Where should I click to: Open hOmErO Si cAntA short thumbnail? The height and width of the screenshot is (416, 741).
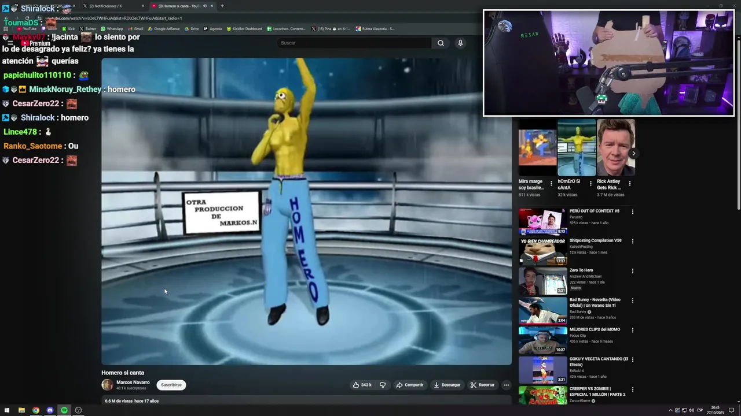(577, 147)
